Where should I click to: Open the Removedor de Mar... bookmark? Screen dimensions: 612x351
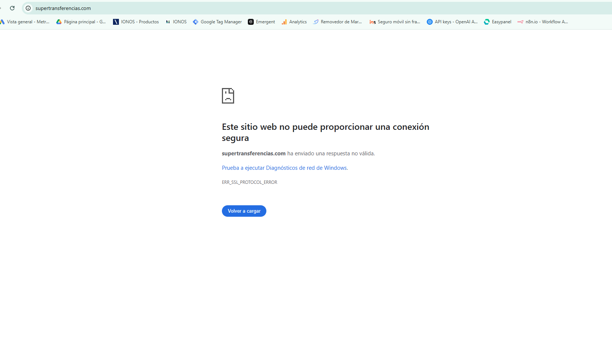pyautogui.click(x=337, y=22)
